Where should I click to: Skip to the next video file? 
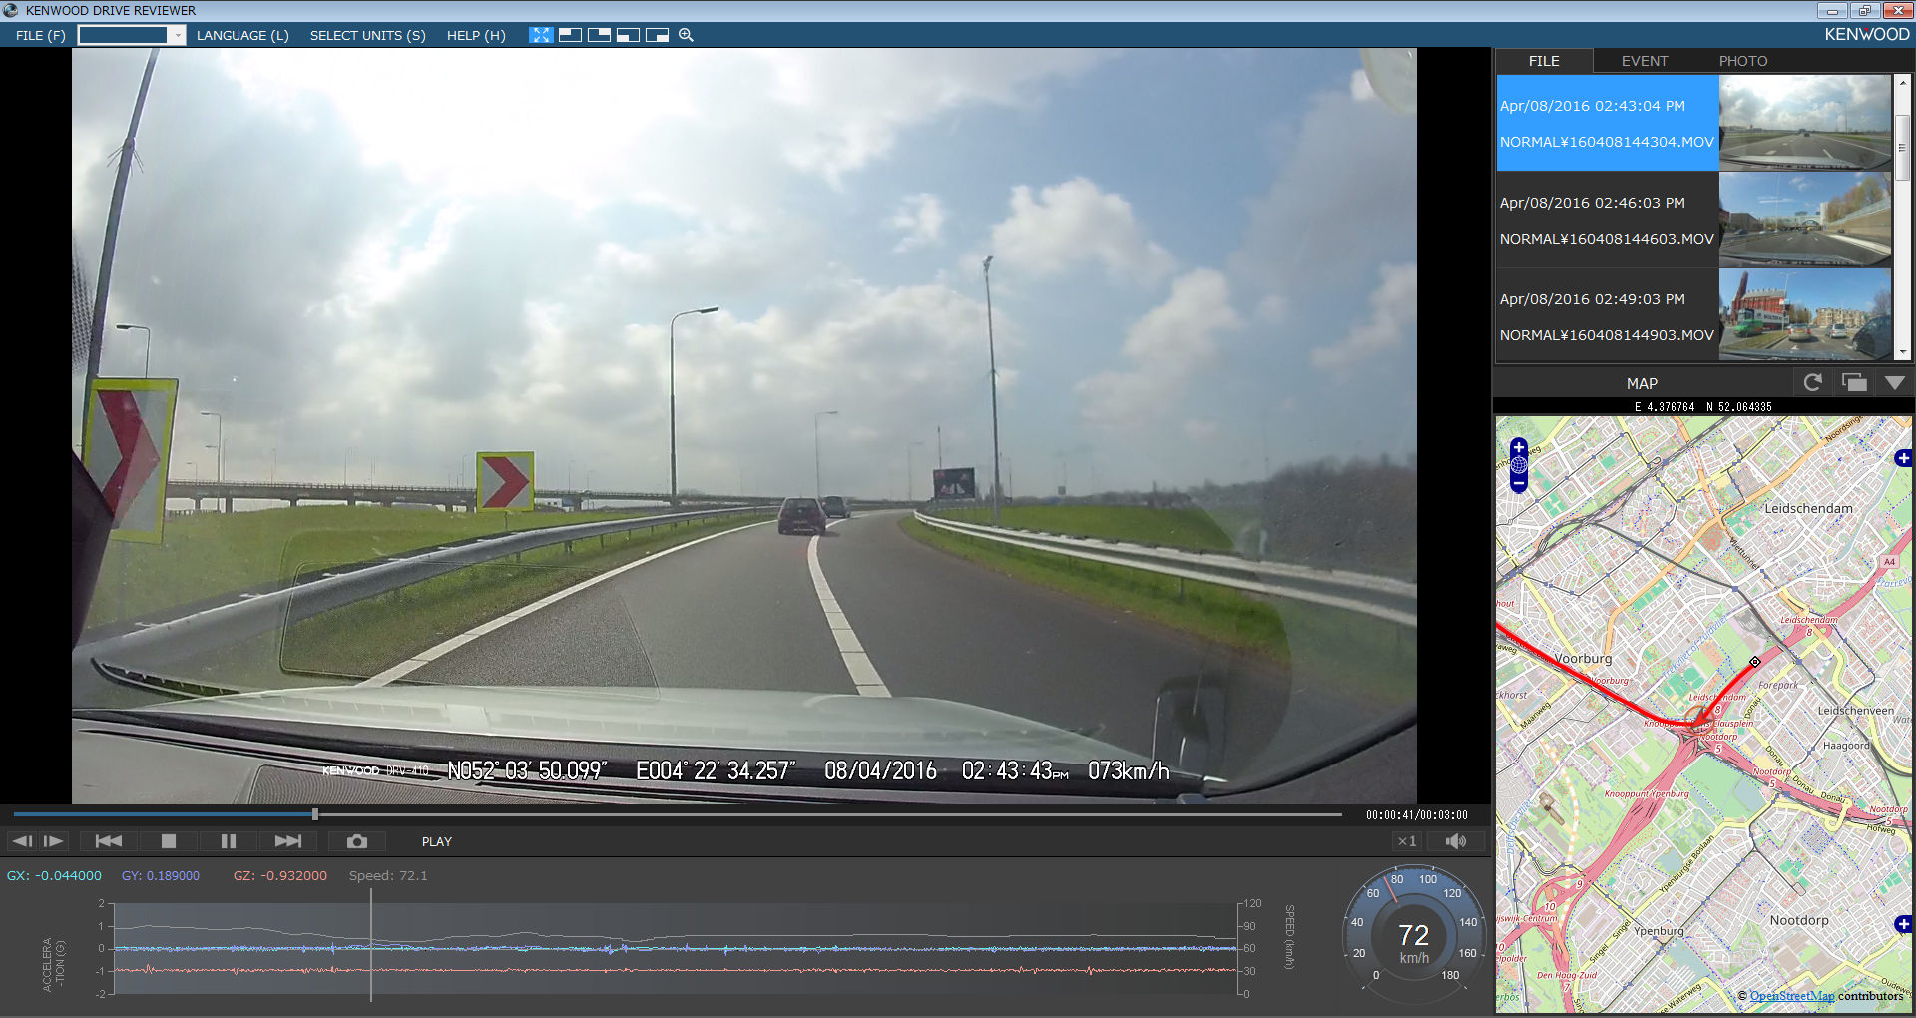click(x=287, y=841)
